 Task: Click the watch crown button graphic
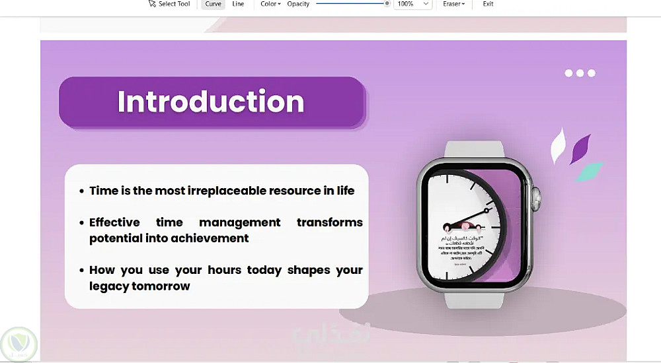pos(536,199)
